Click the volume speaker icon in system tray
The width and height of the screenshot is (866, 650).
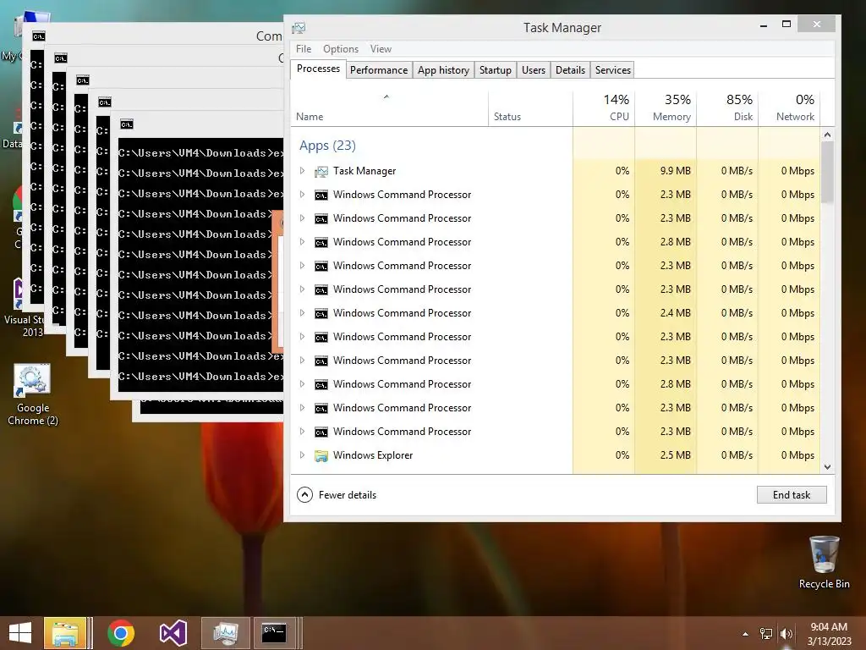point(786,634)
